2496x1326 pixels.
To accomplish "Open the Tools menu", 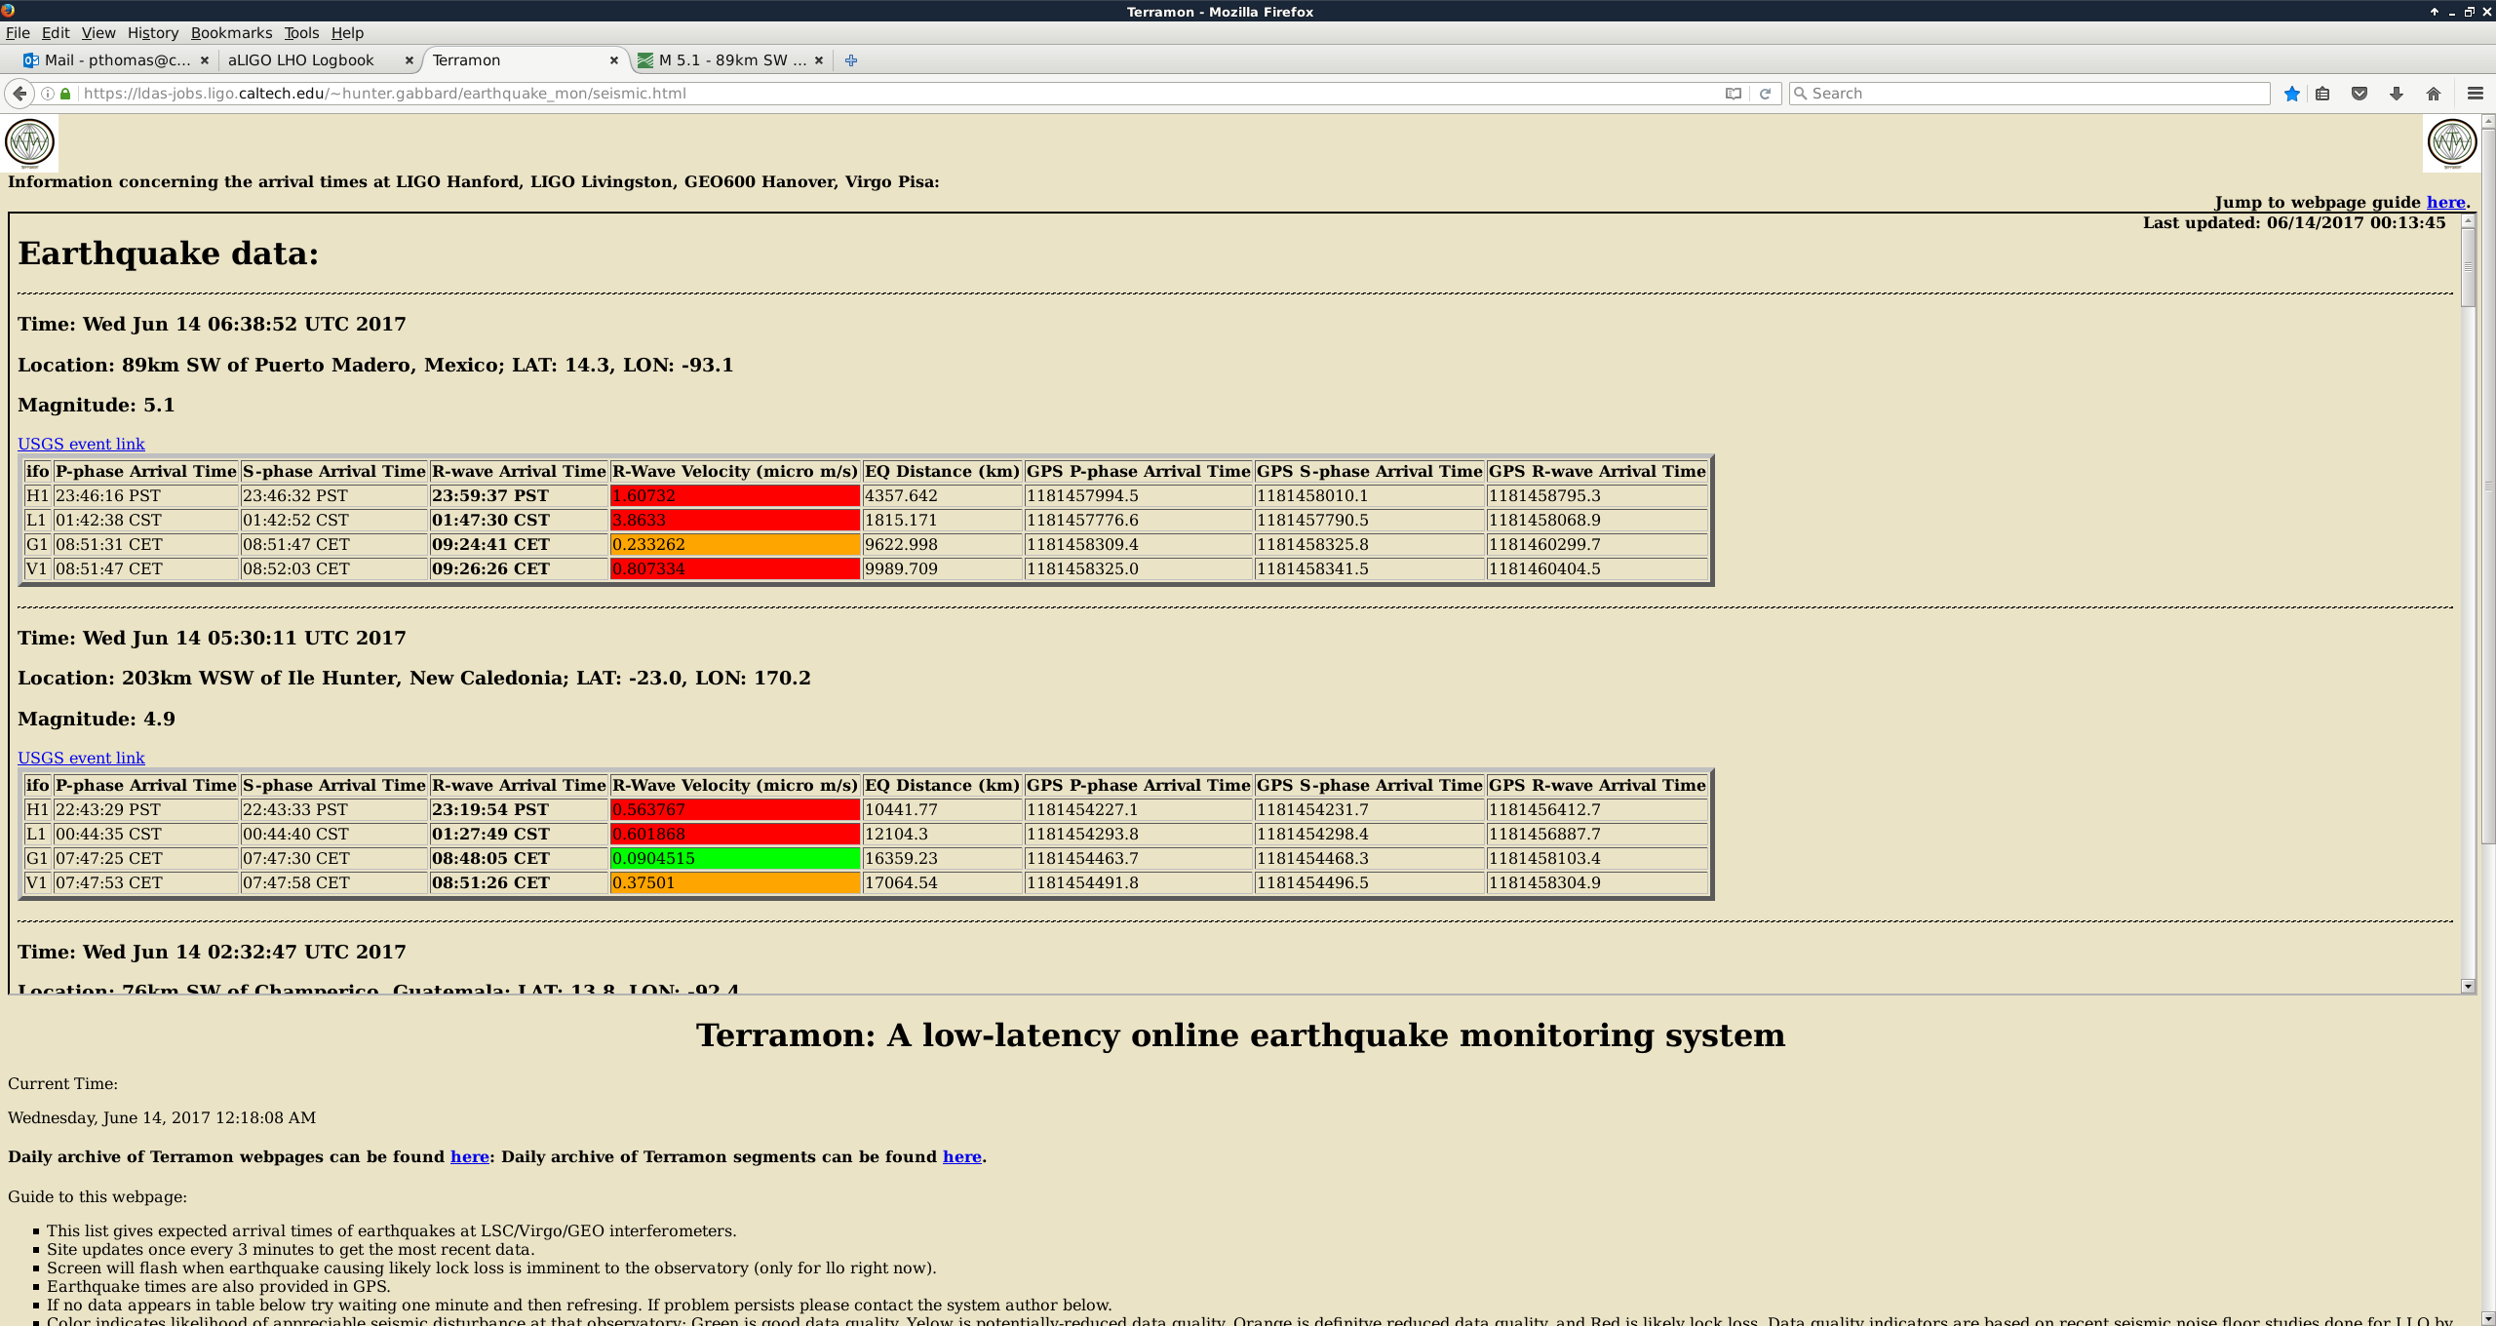I will click(301, 33).
